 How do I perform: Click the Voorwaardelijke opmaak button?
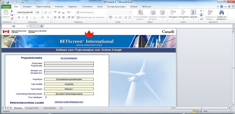[140, 15]
